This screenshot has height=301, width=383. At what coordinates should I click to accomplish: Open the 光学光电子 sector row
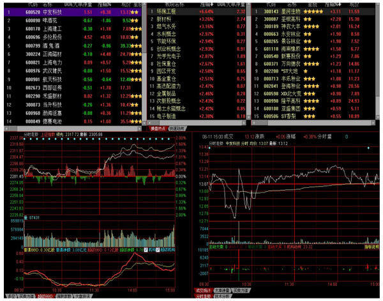[x=197, y=56]
